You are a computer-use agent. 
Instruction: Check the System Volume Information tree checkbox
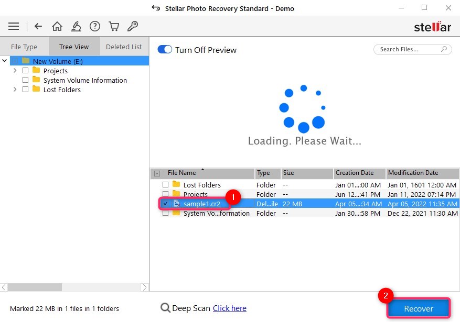(26, 80)
